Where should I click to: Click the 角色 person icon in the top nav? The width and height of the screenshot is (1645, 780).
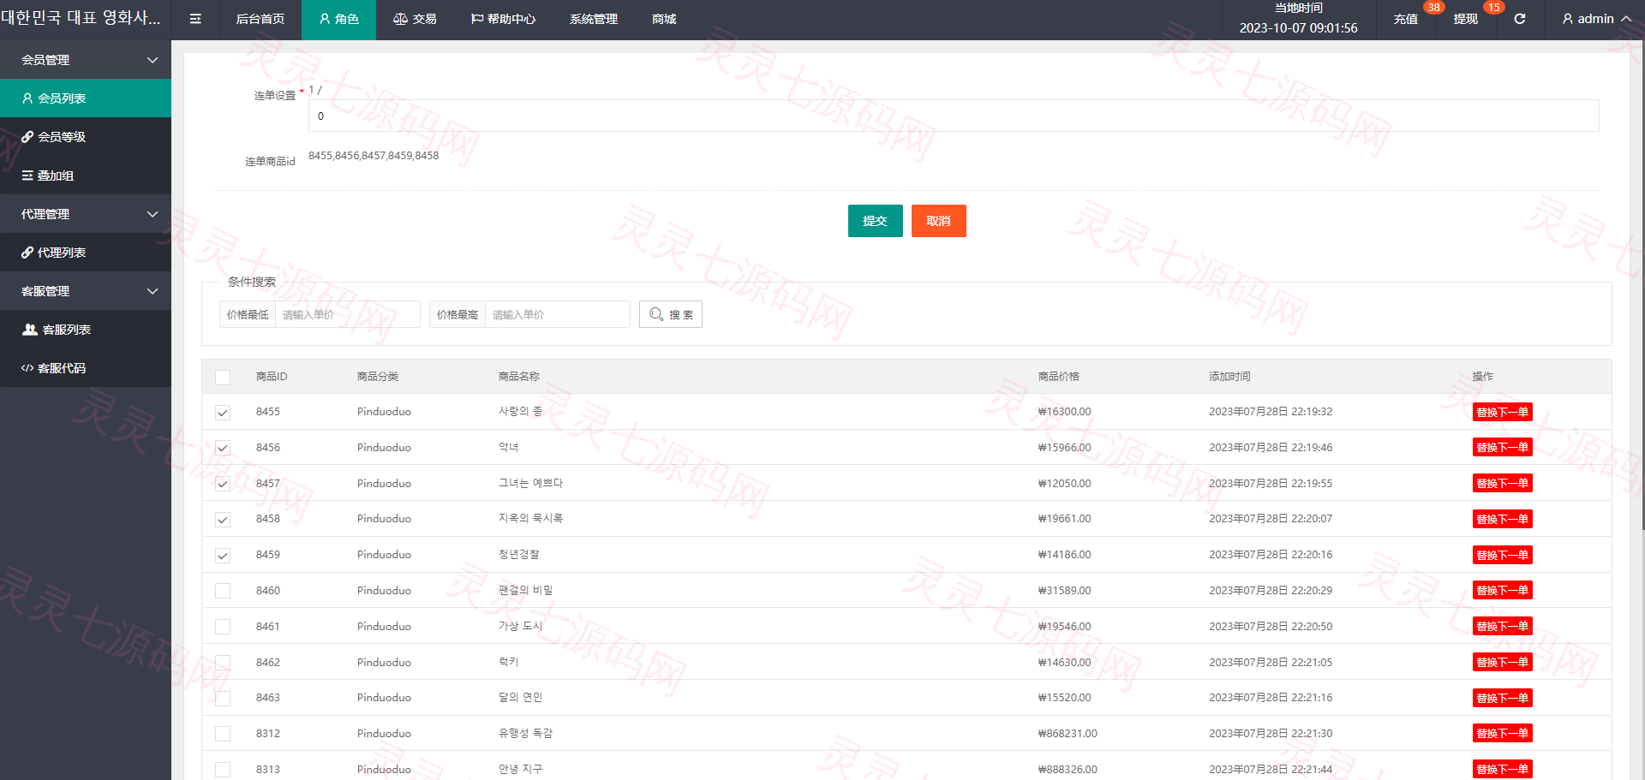[x=325, y=19]
